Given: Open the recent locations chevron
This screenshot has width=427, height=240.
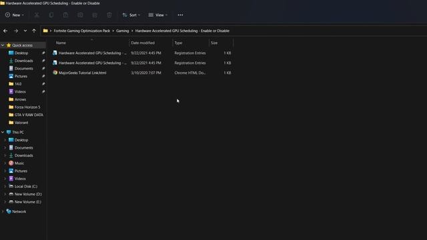Looking at the screenshot, I should pos(25,31).
